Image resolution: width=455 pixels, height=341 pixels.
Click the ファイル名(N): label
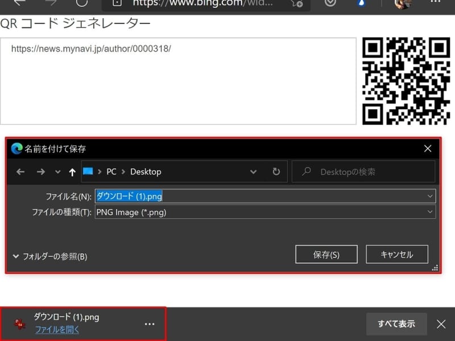[68, 196]
